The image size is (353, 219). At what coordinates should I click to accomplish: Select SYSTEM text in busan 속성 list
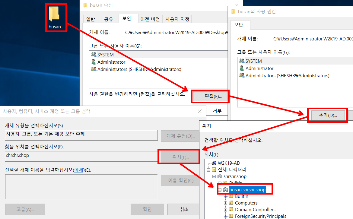click(x=105, y=55)
